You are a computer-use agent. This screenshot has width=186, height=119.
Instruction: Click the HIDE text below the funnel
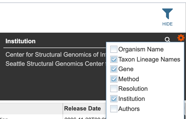pyautogui.click(x=167, y=24)
